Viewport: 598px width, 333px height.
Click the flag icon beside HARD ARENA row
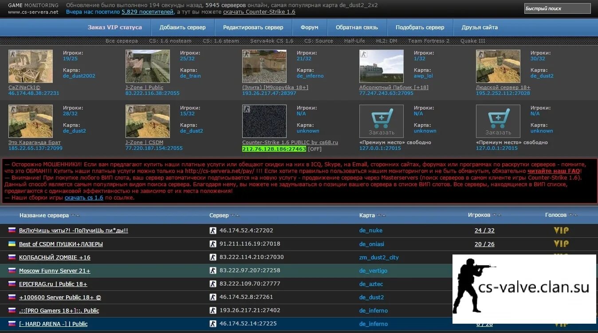[12, 324]
